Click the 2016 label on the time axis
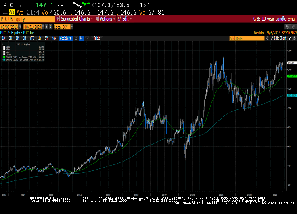297x214 pixels. click(x=79, y=195)
